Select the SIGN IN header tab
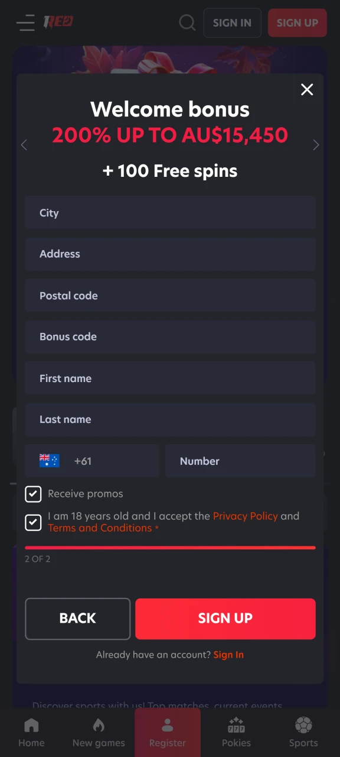 coord(232,22)
